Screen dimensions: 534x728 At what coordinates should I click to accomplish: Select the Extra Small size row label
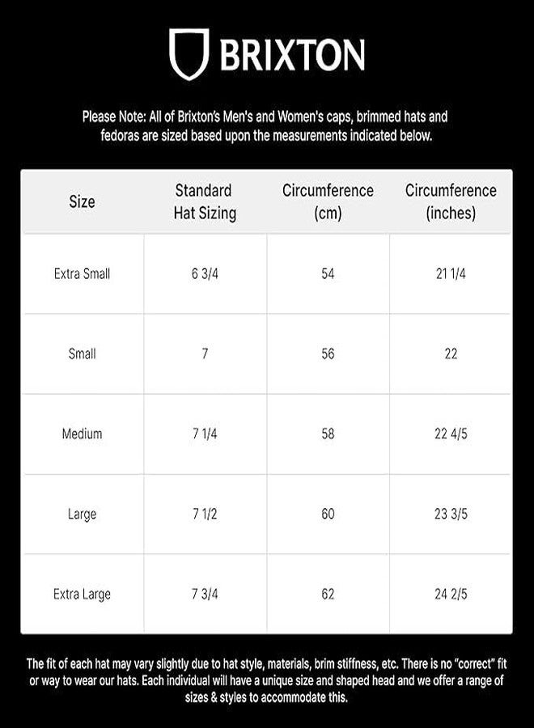pyautogui.click(x=83, y=273)
